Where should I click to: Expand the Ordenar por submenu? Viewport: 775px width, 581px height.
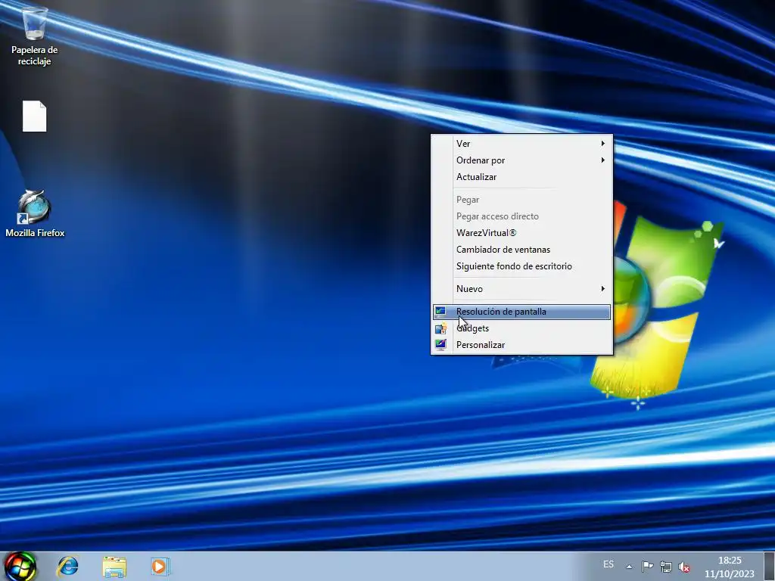(x=522, y=160)
